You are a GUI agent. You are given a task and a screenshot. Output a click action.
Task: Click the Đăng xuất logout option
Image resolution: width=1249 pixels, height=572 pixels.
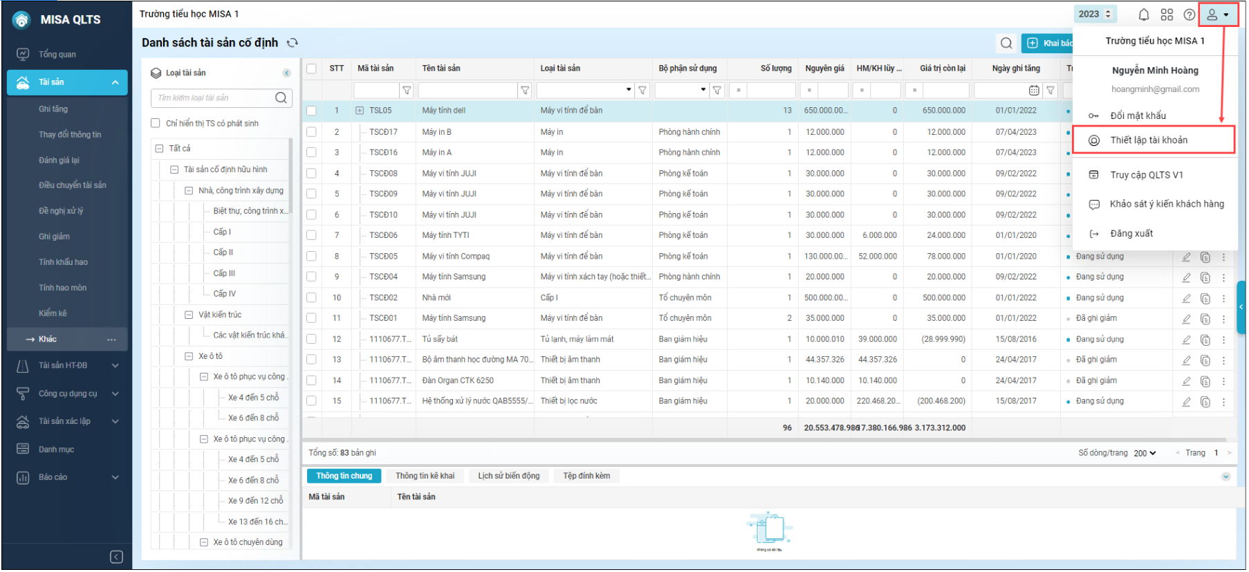(1131, 234)
